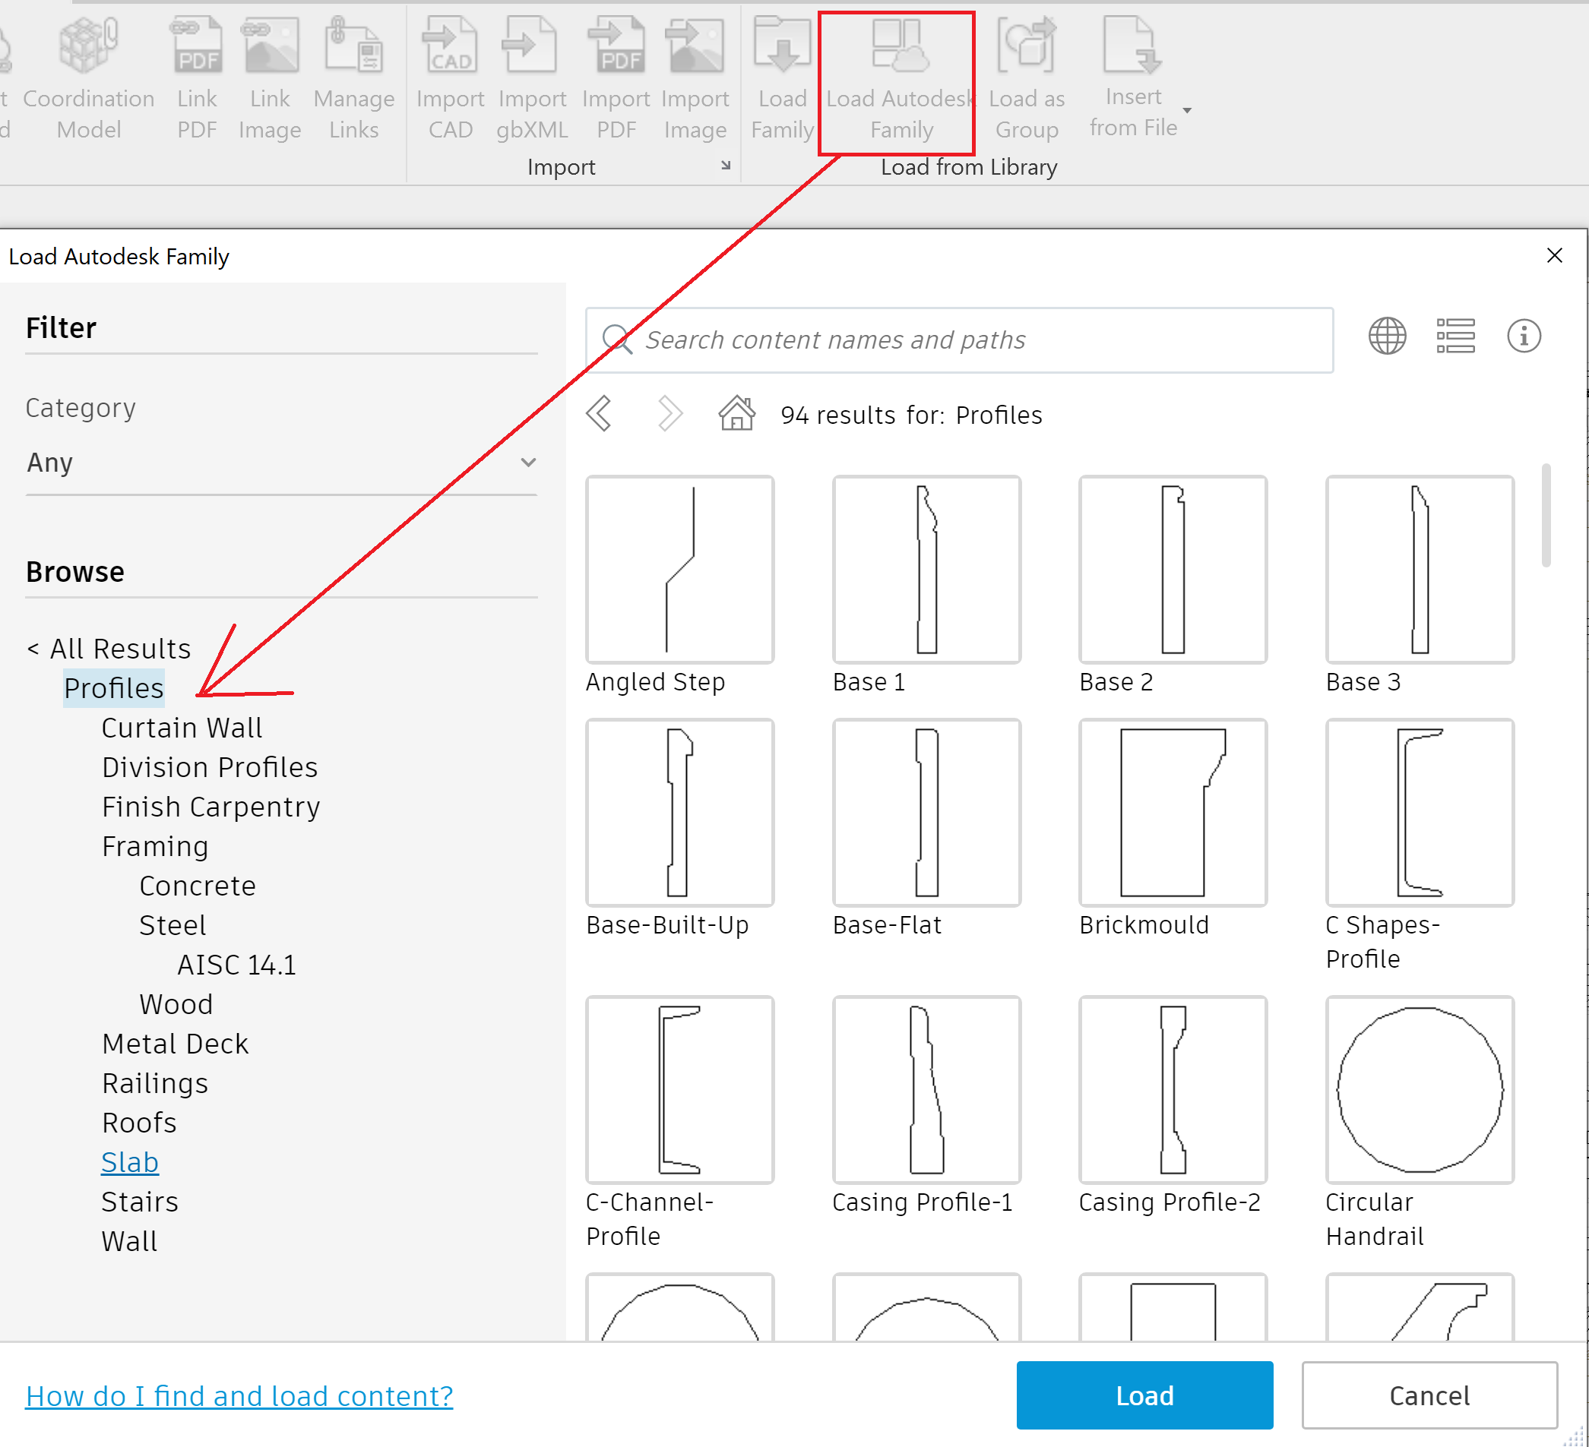Click the home icon in the breadcrumb bar
Screen dimensions: 1589x1447
point(736,412)
